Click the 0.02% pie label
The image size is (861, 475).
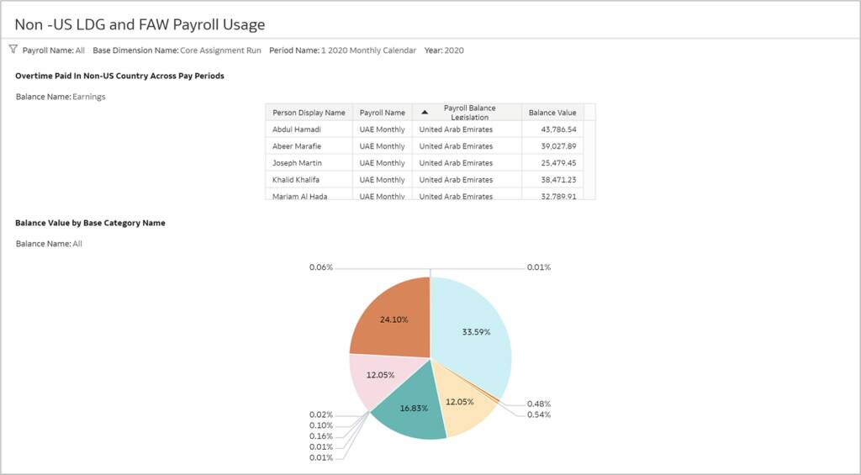click(321, 414)
